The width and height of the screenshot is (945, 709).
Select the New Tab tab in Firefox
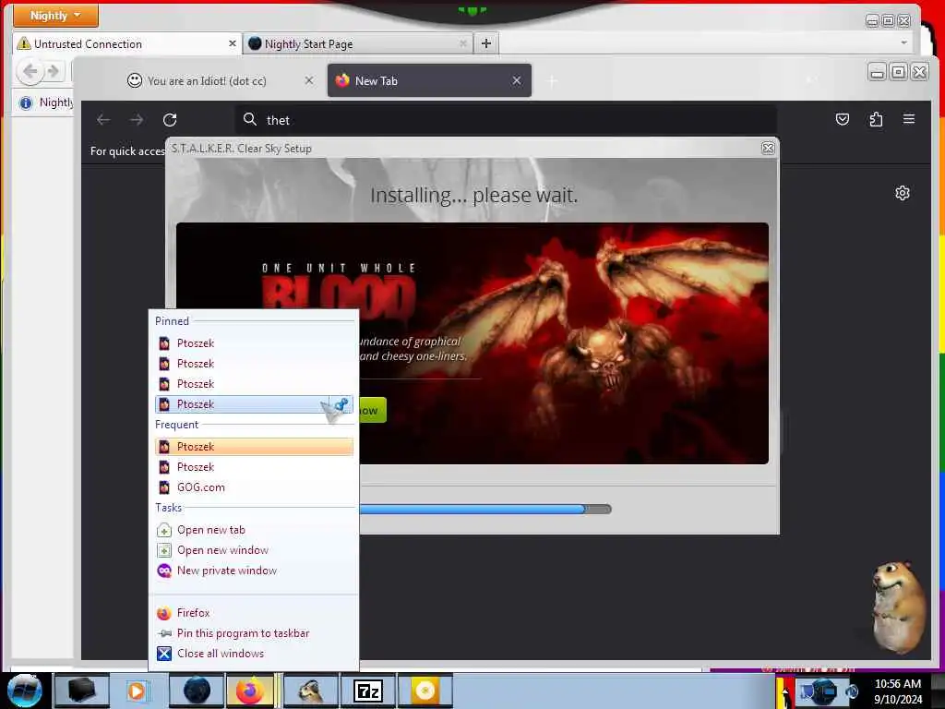(x=429, y=81)
